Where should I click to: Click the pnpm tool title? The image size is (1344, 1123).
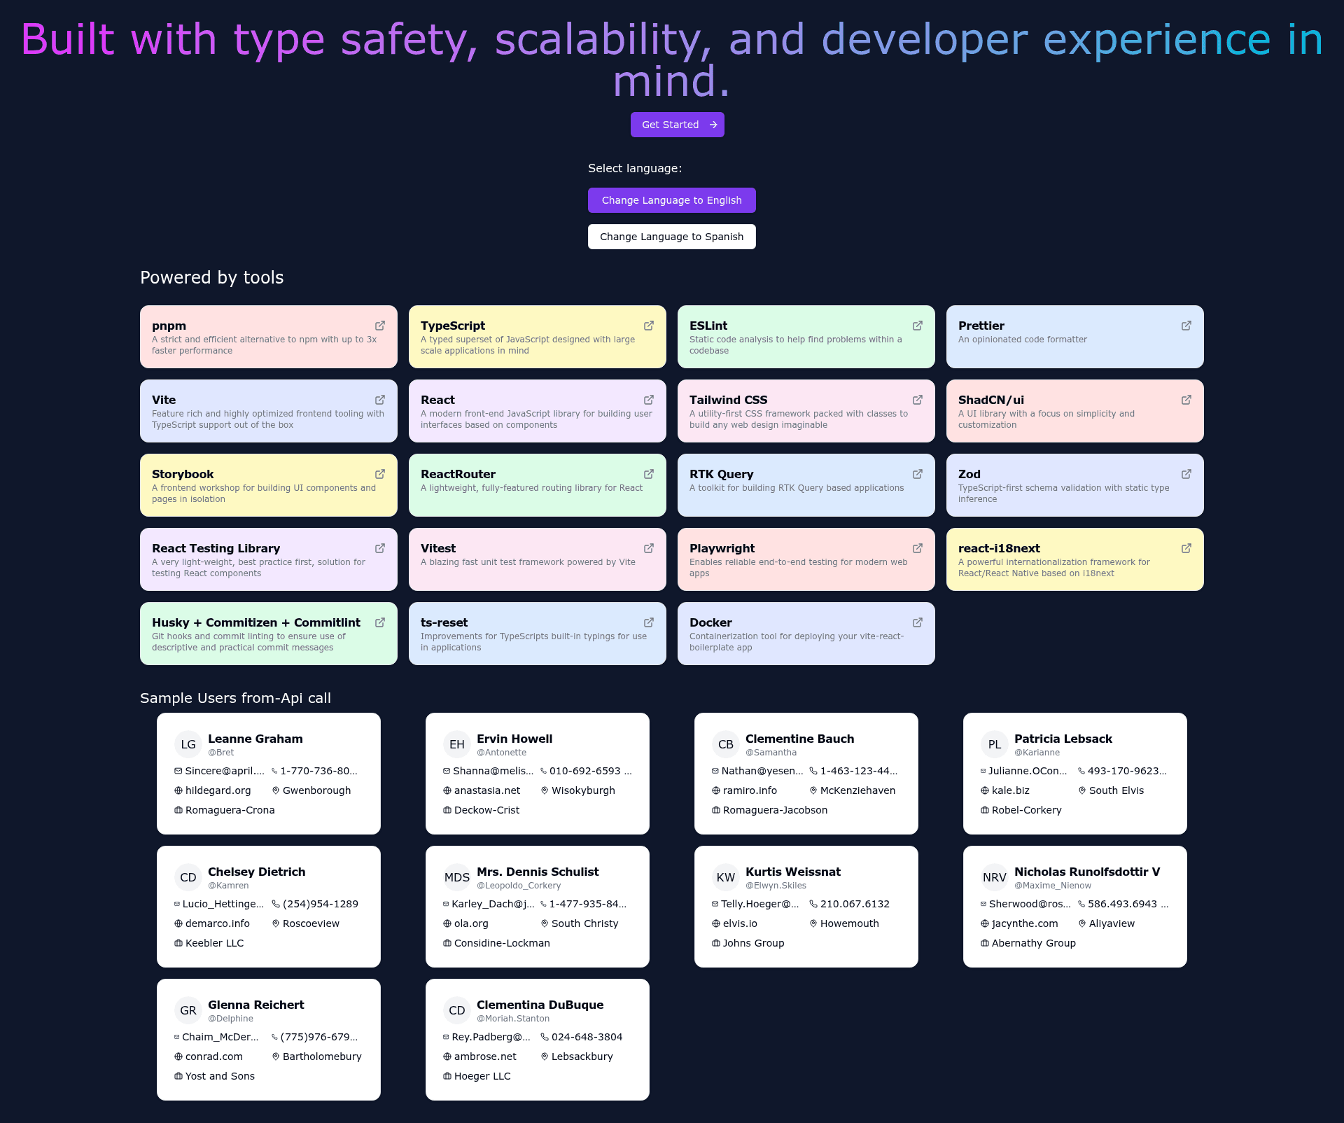pyautogui.click(x=169, y=326)
